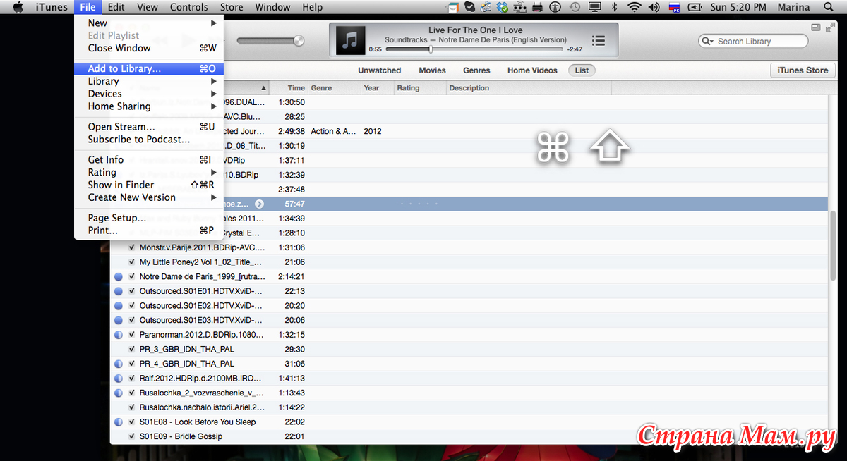
Task: Switch to the Unwatched tab
Action: pyautogui.click(x=379, y=70)
